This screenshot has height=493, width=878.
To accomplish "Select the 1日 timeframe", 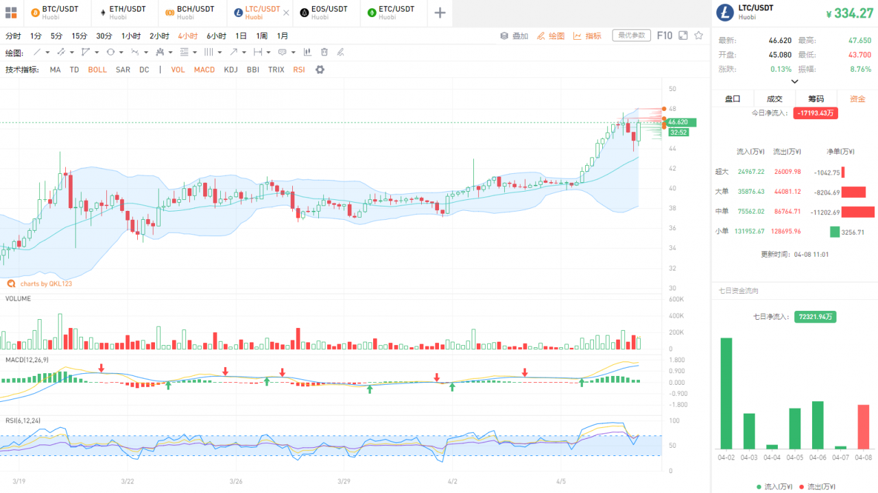I will point(241,36).
